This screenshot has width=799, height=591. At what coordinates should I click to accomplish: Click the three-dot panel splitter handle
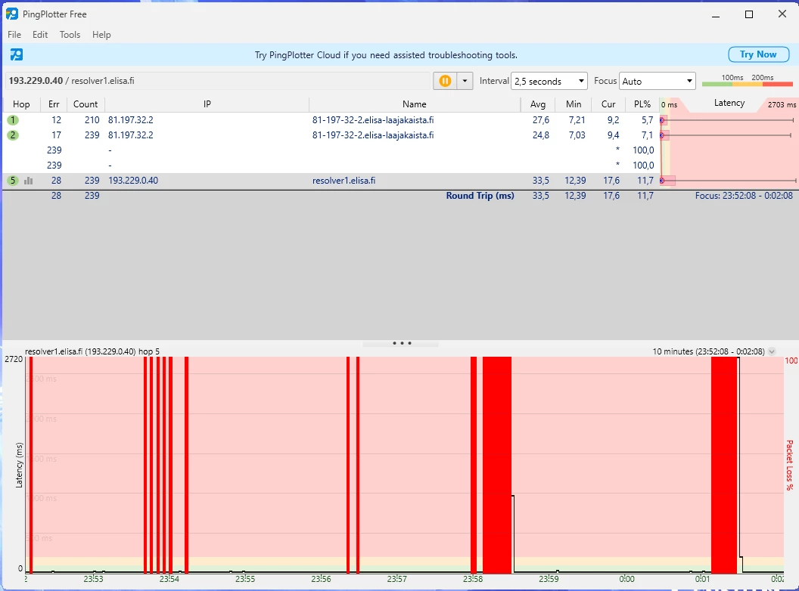(401, 343)
